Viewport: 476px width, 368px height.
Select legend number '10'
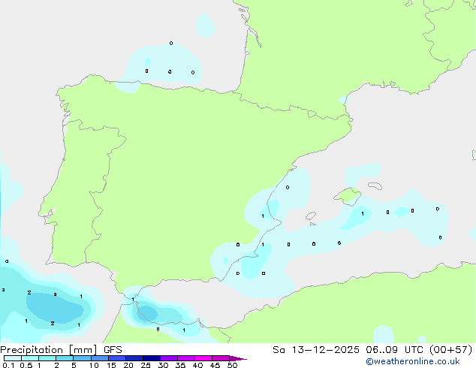pyautogui.click(x=94, y=365)
